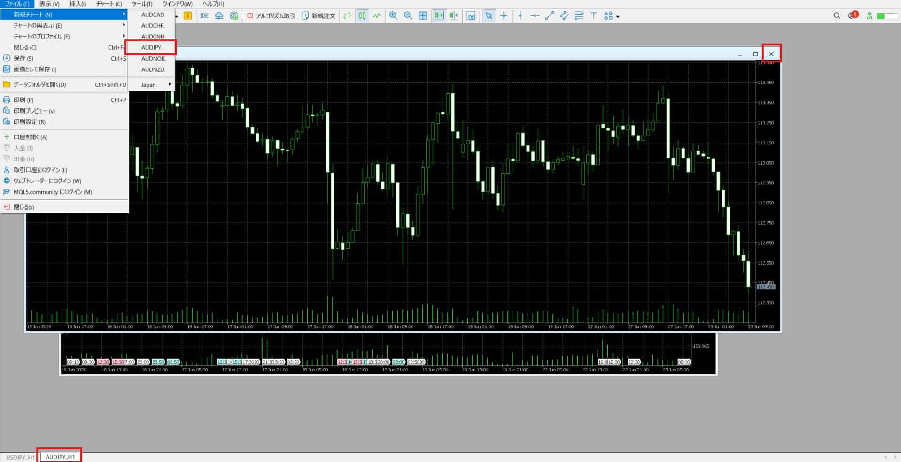This screenshot has height=462, width=901.
Task: Tile chart windows with grid icon
Action: pos(423,16)
